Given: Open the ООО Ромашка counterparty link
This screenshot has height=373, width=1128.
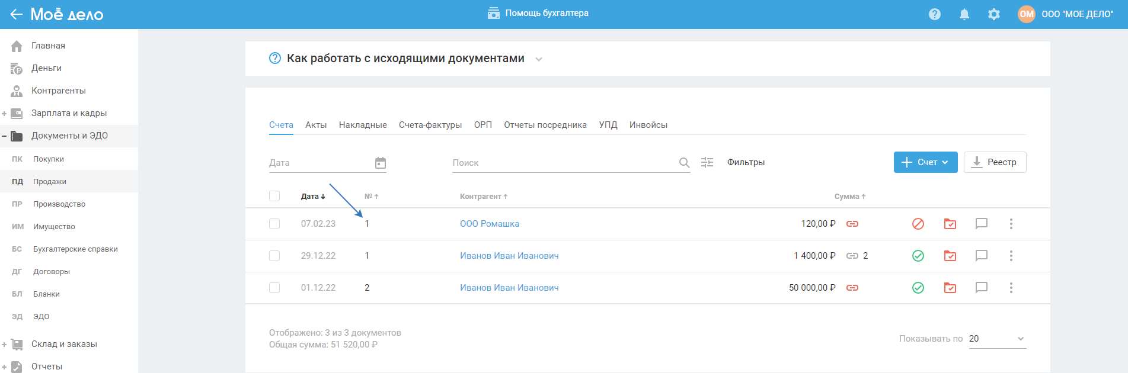Looking at the screenshot, I should (x=490, y=224).
